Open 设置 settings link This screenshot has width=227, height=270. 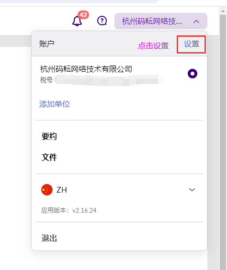click(x=192, y=44)
